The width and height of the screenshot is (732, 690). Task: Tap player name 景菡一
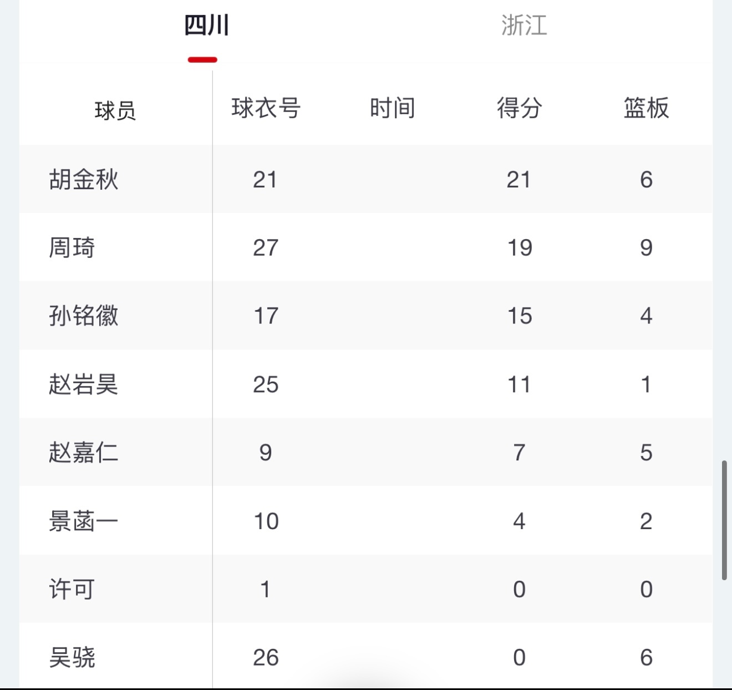[x=84, y=521]
